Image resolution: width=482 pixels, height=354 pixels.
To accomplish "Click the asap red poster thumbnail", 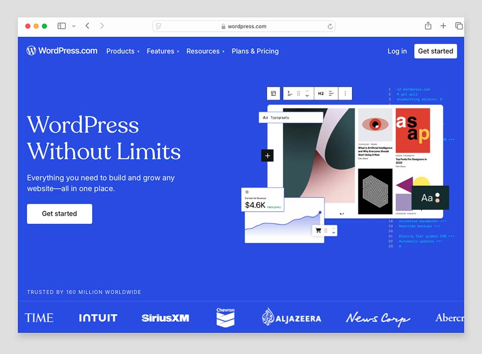I will [412, 130].
